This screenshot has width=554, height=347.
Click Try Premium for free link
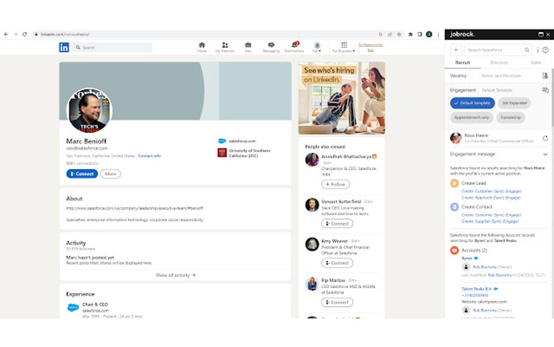(370, 47)
